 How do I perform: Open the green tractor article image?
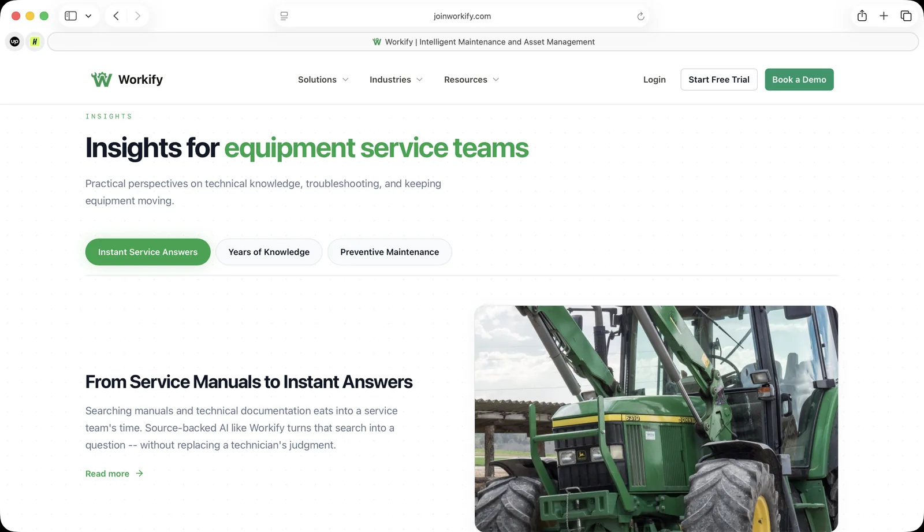[x=656, y=418]
